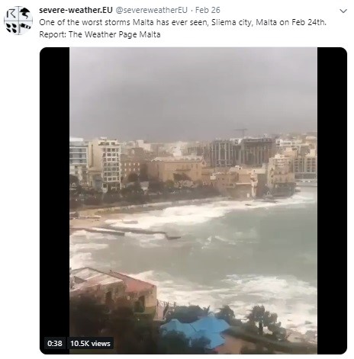Open the severe-weather.EU profile avatar
The height and width of the screenshot is (359, 354).
coord(18,21)
